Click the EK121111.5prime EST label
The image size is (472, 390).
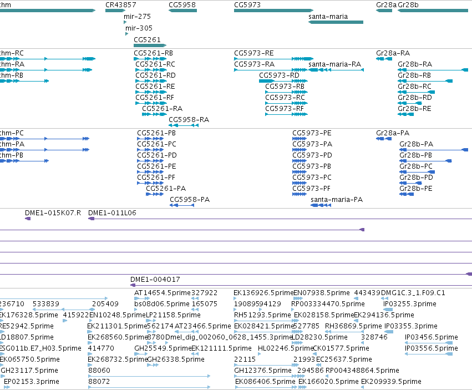click(221, 348)
